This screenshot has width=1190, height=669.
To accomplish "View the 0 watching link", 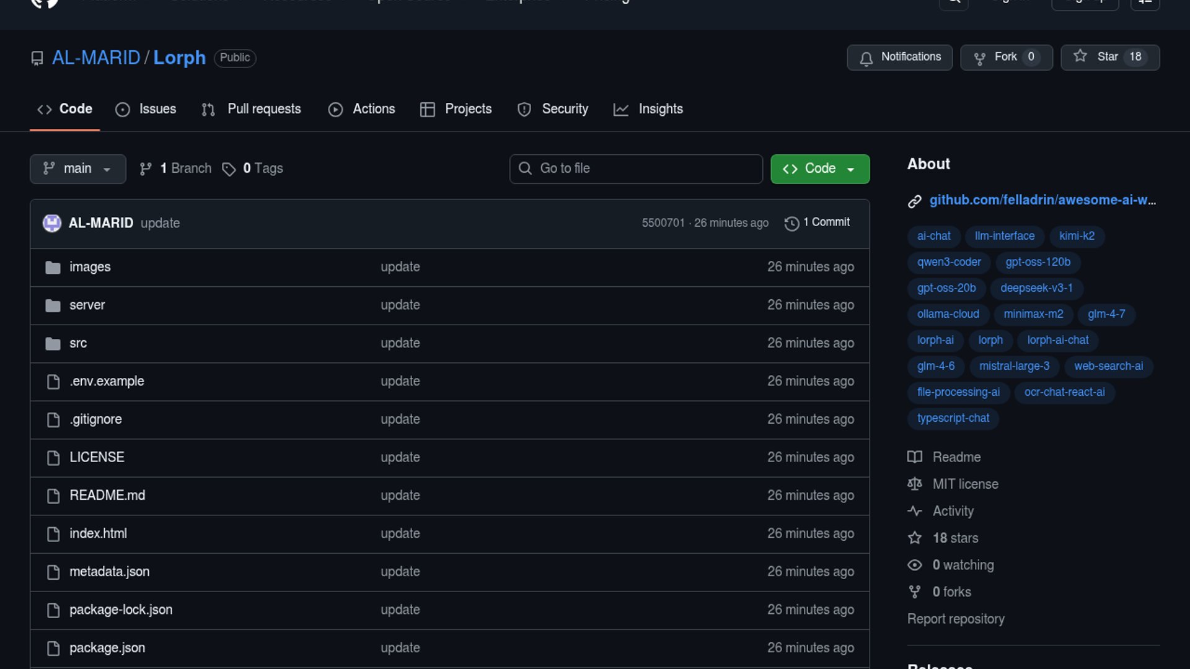I will tap(951, 566).
